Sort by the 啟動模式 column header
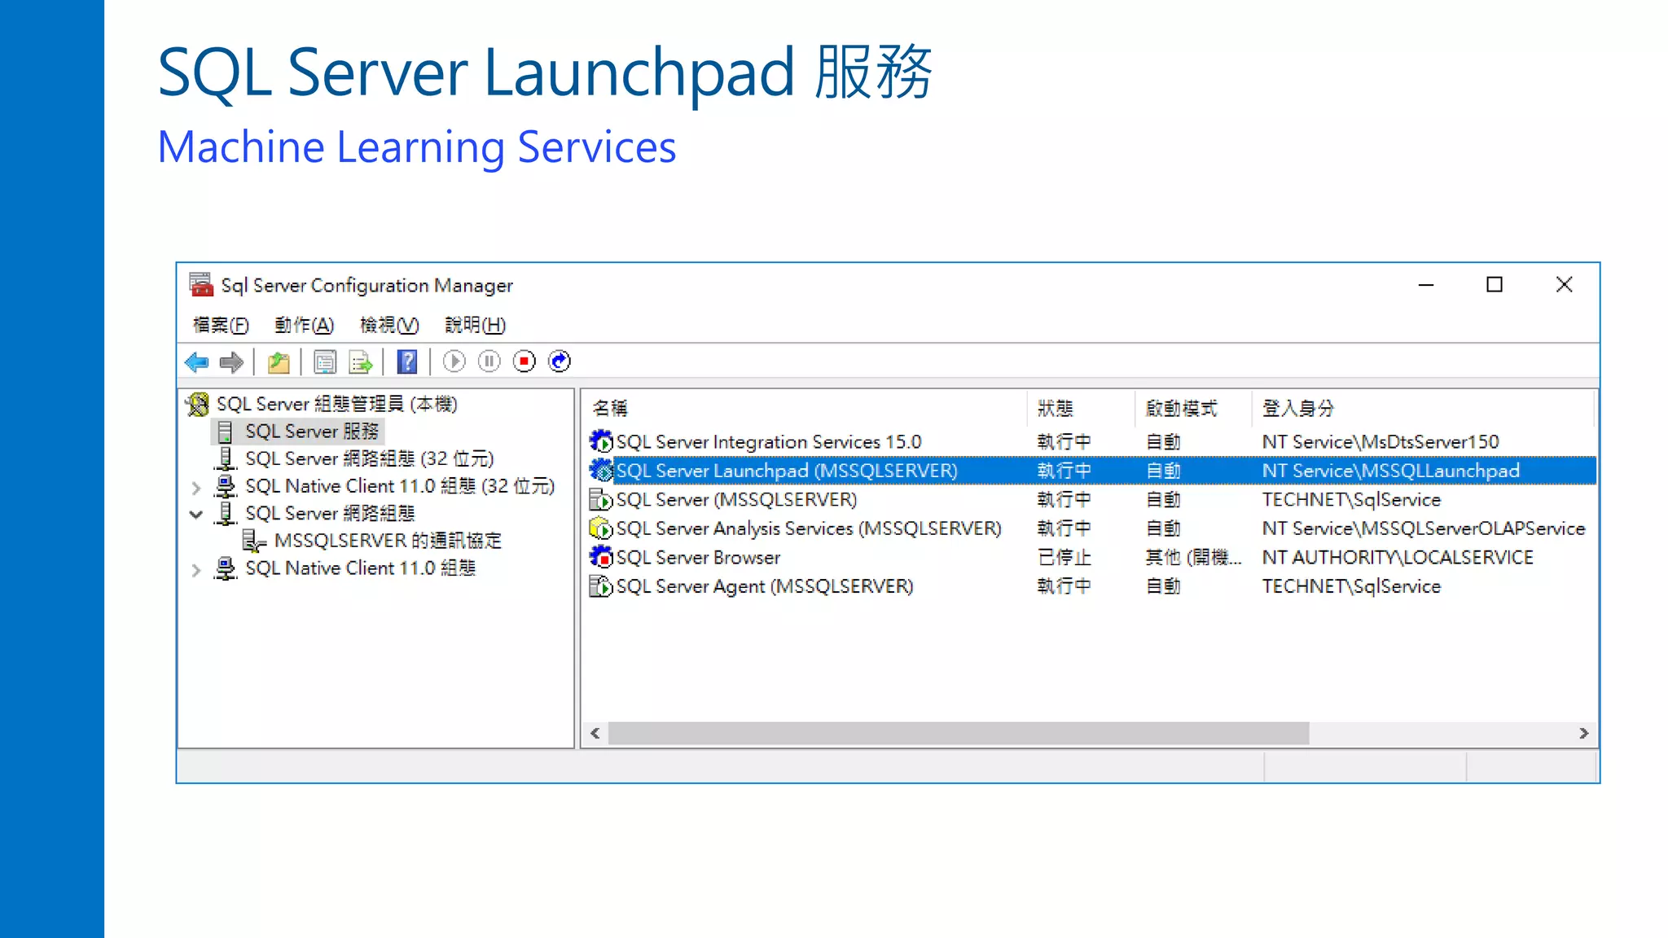Screen dimensions: 1668x938 (x=1193, y=409)
